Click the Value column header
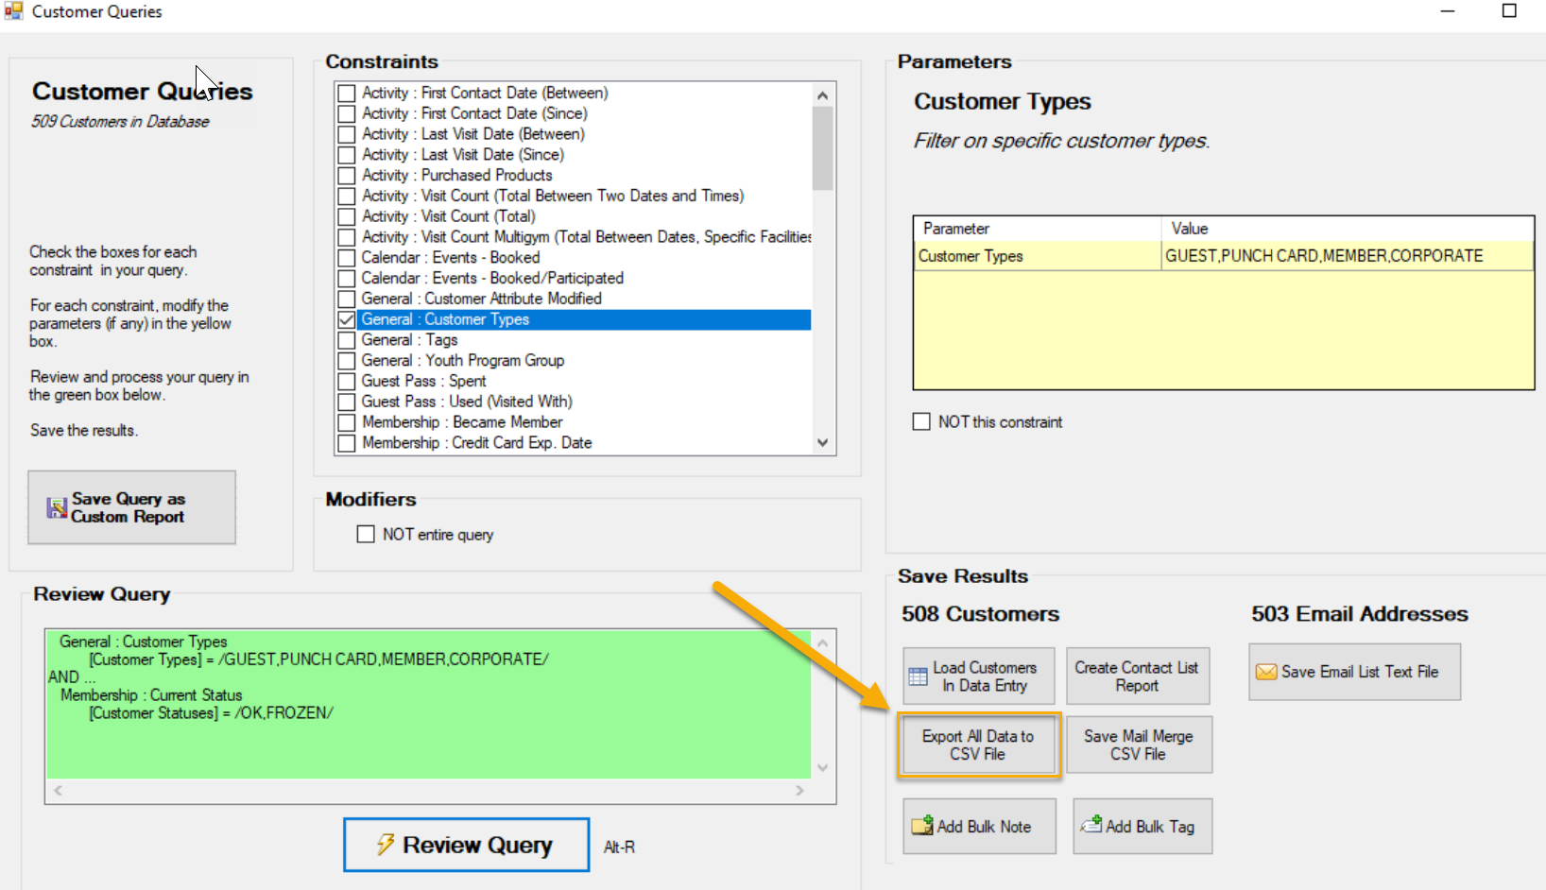The height and width of the screenshot is (890, 1546). (x=1347, y=229)
